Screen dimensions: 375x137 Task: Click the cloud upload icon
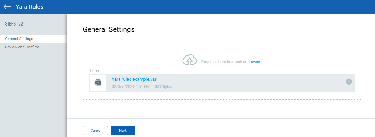click(x=189, y=60)
